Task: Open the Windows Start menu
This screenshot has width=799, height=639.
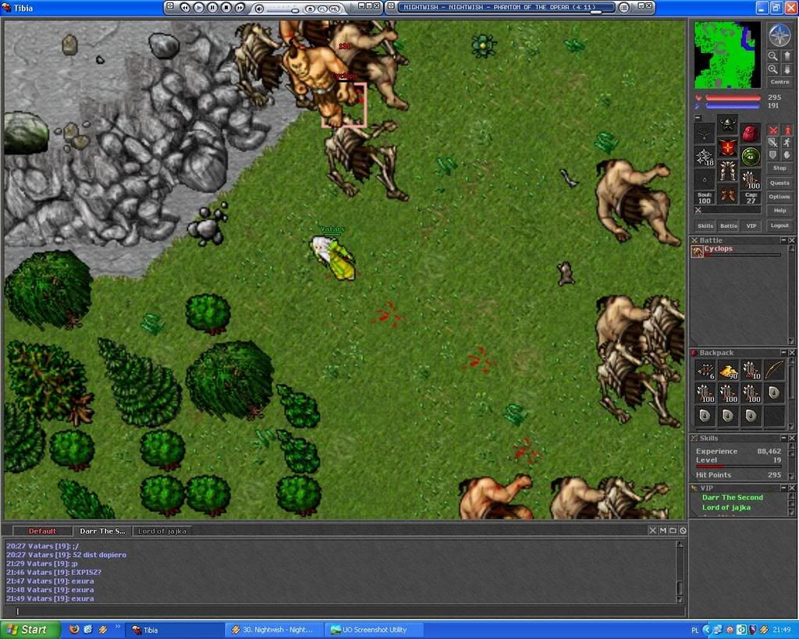Action: point(29,630)
